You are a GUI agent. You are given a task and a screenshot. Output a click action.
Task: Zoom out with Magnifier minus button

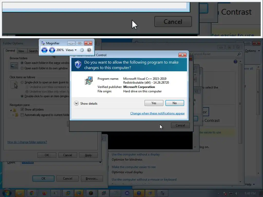(44, 50)
